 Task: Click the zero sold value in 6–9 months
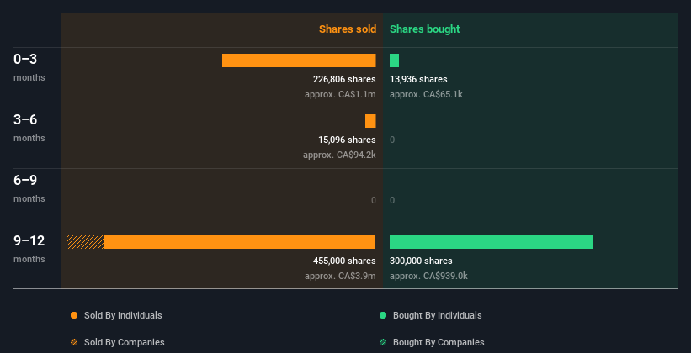[373, 200]
